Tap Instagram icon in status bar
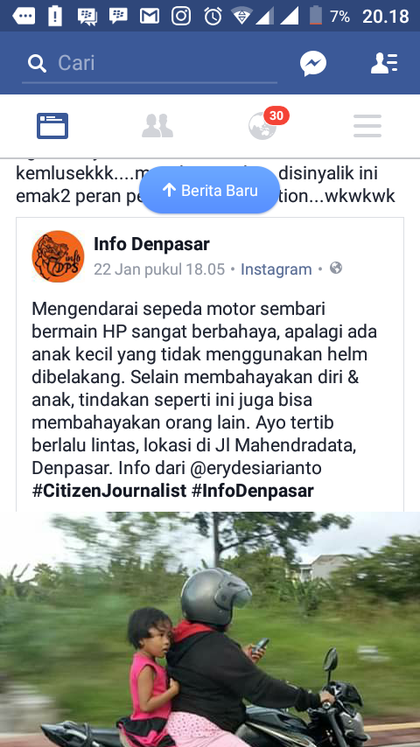The height and width of the screenshot is (747, 420). click(181, 17)
